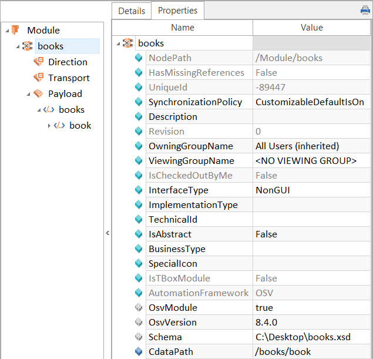Click the Value column header
The image size is (373, 359).
(x=311, y=28)
